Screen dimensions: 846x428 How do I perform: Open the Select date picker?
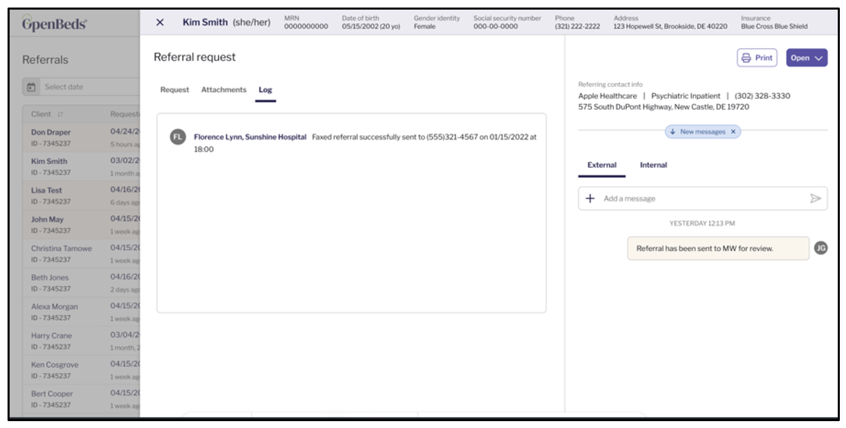[x=81, y=87]
